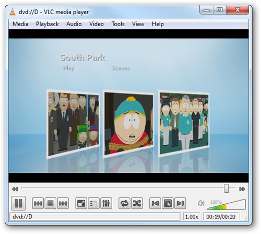Toggle loop repeat mode icon

pyautogui.click(x=124, y=203)
